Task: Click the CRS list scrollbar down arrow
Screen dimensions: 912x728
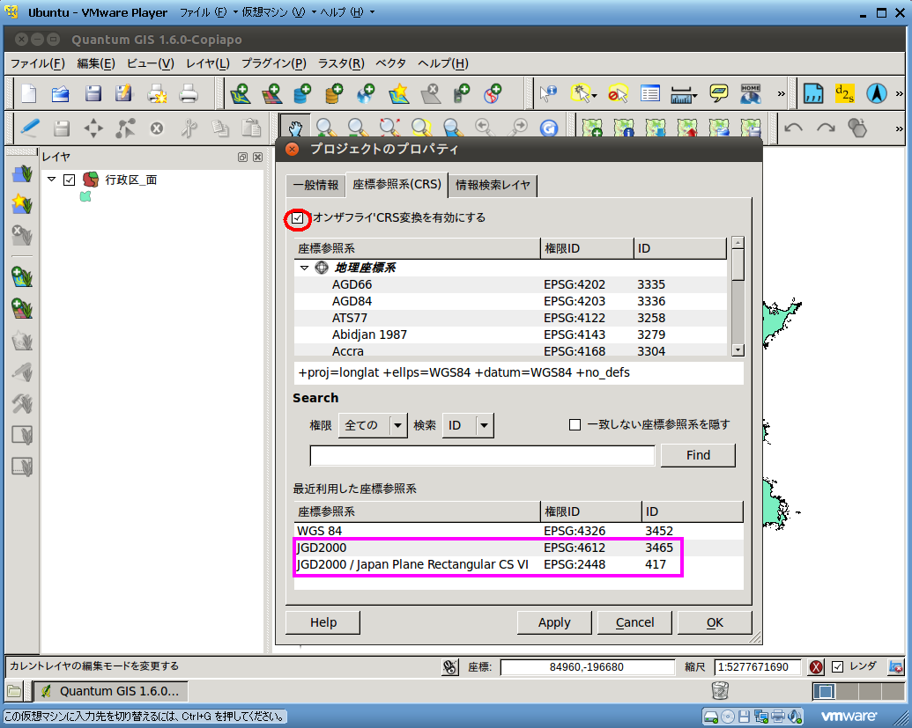Action: click(738, 350)
